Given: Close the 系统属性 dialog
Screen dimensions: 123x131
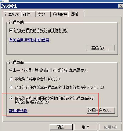Looking at the screenshot, I should click(x=121, y=6).
